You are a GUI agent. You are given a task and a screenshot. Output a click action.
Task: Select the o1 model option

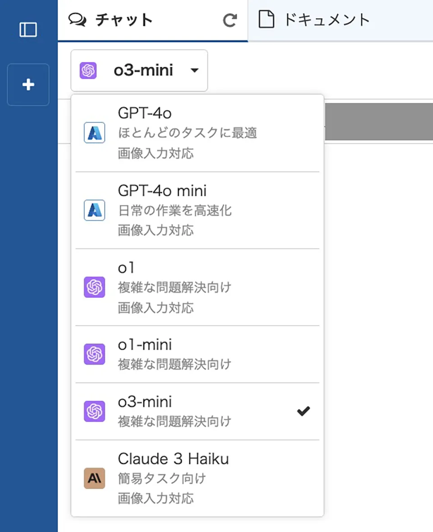click(x=198, y=287)
